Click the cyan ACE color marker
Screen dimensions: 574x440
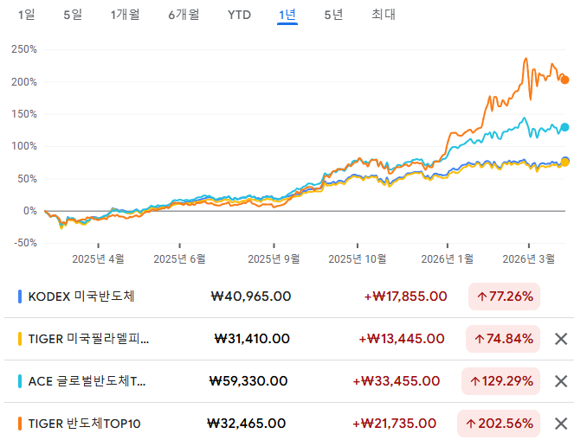tap(20, 381)
